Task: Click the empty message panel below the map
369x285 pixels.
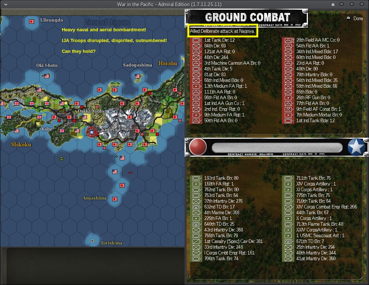Action: pos(95,266)
